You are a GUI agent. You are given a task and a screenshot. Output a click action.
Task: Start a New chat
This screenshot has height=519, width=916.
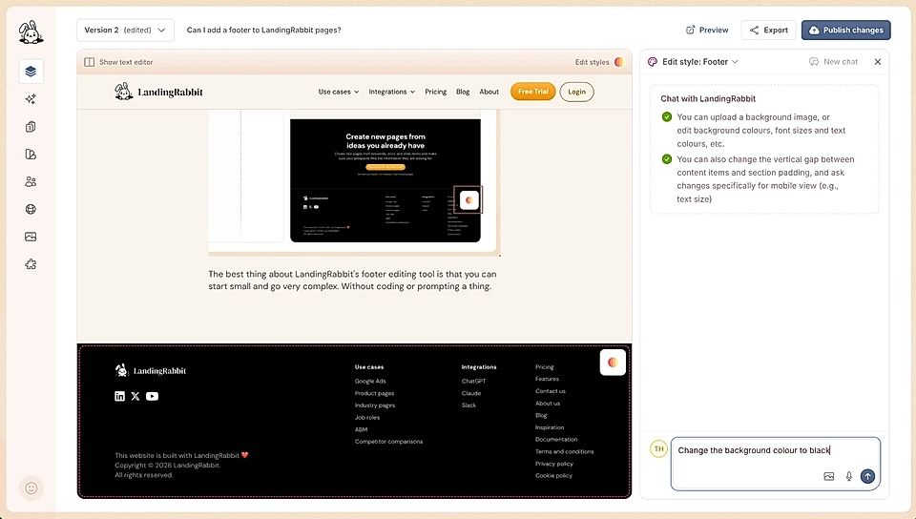click(833, 62)
